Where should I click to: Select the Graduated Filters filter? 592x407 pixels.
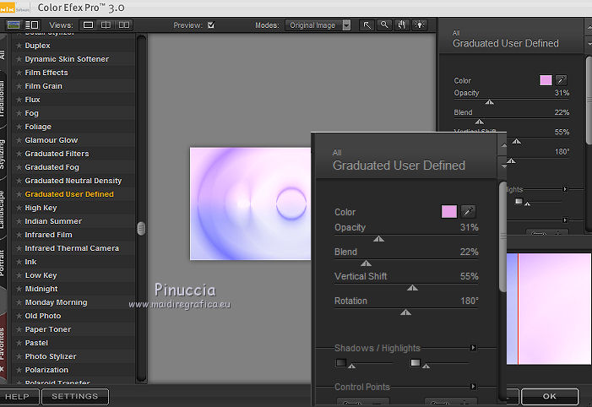(57, 154)
